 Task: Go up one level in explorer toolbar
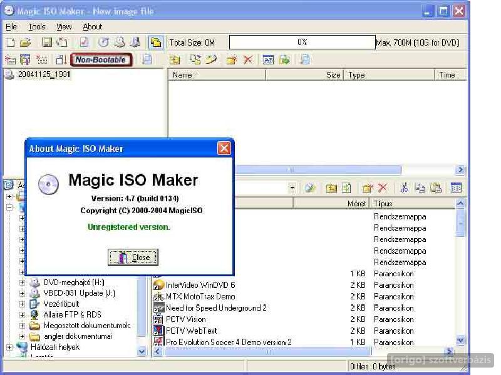331,188
